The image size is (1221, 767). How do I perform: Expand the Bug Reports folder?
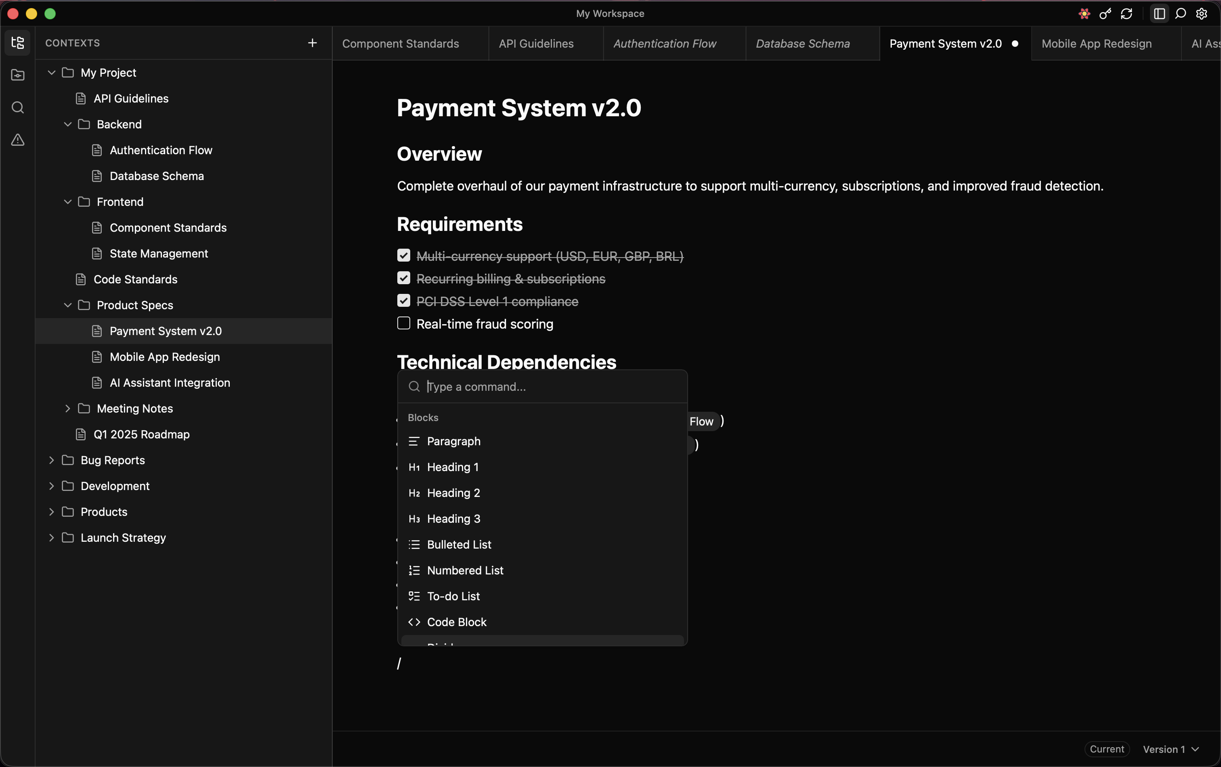coord(51,460)
